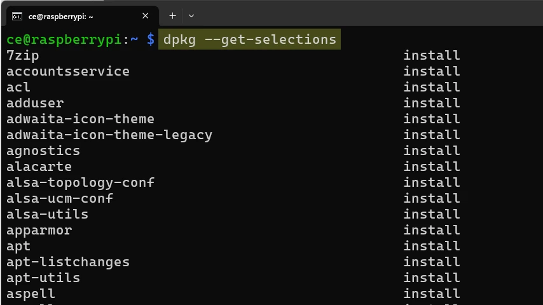The height and width of the screenshot is (305, 543).
Task: Click the terminal icon in the tab
Action: click(17, 16)
